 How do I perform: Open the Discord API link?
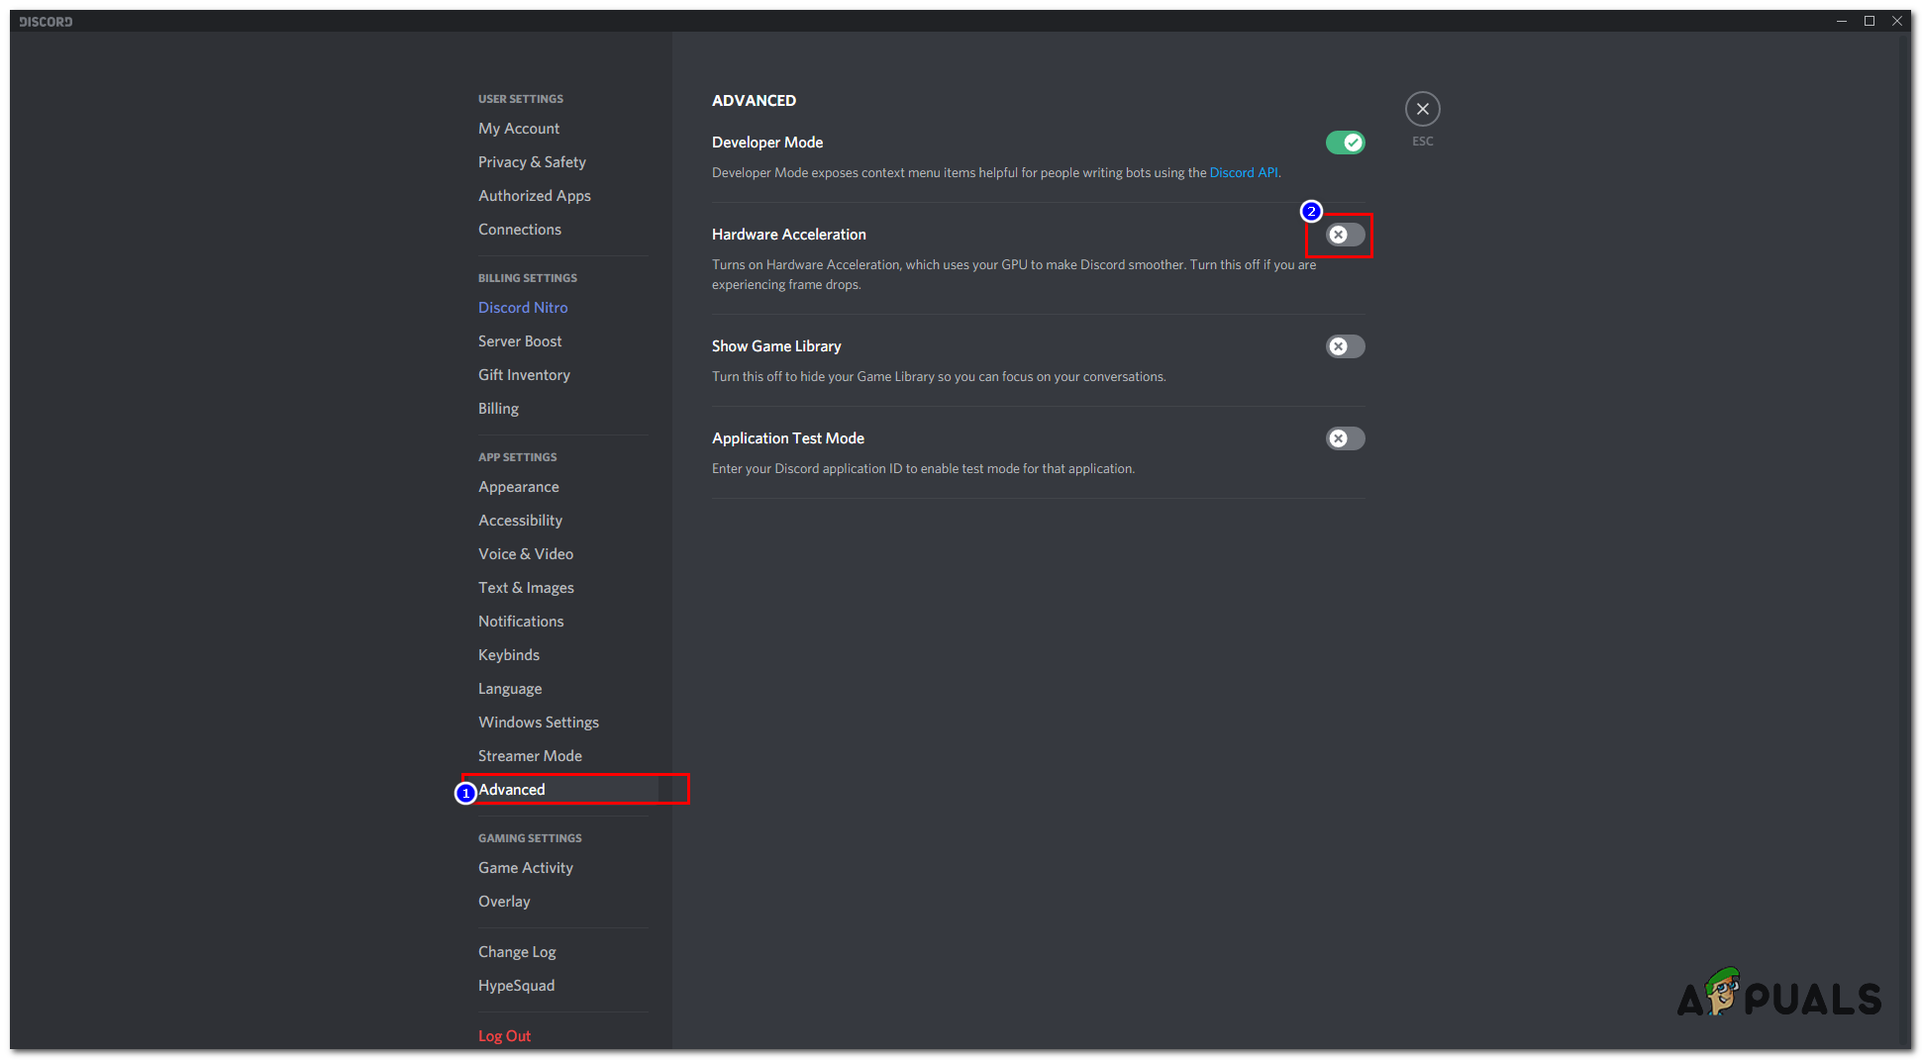1243,173
